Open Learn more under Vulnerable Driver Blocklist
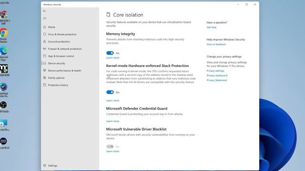 click(112, 151)
